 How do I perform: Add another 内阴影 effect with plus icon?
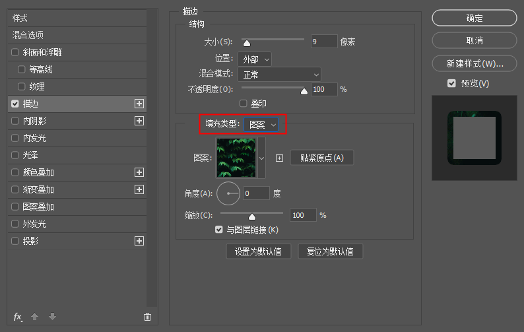[x=139, y=121]
